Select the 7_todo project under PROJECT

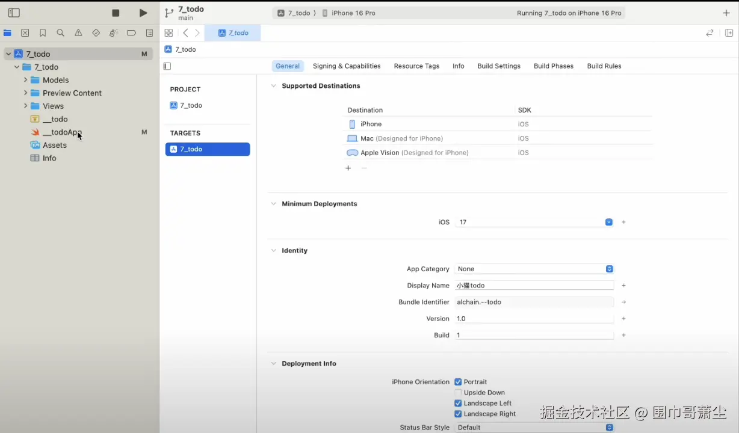[186, 105]
